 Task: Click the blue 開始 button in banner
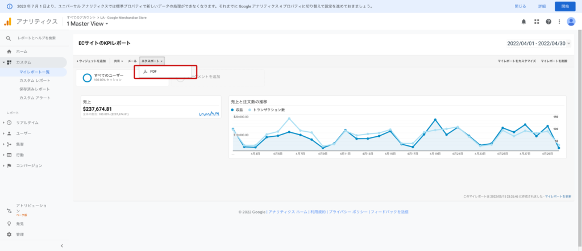click(565, 6)
